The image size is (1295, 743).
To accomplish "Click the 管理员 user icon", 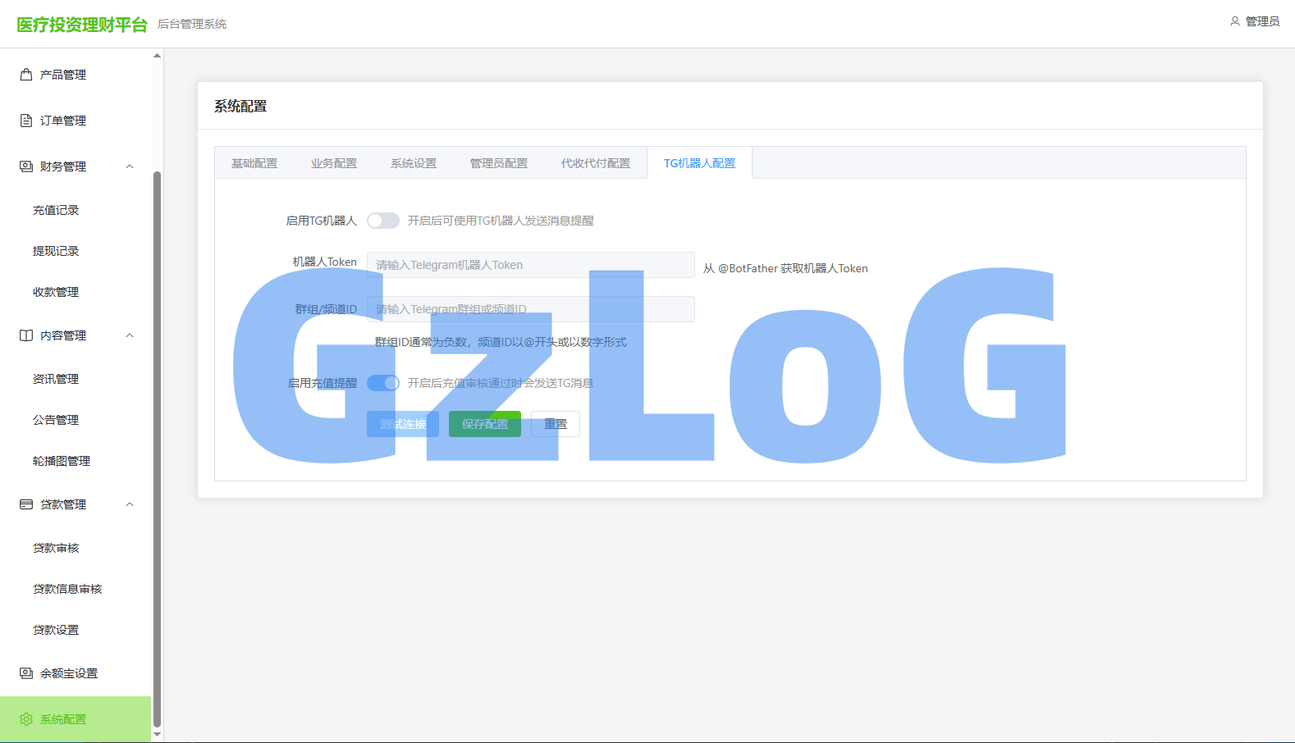I will 1235,21.
